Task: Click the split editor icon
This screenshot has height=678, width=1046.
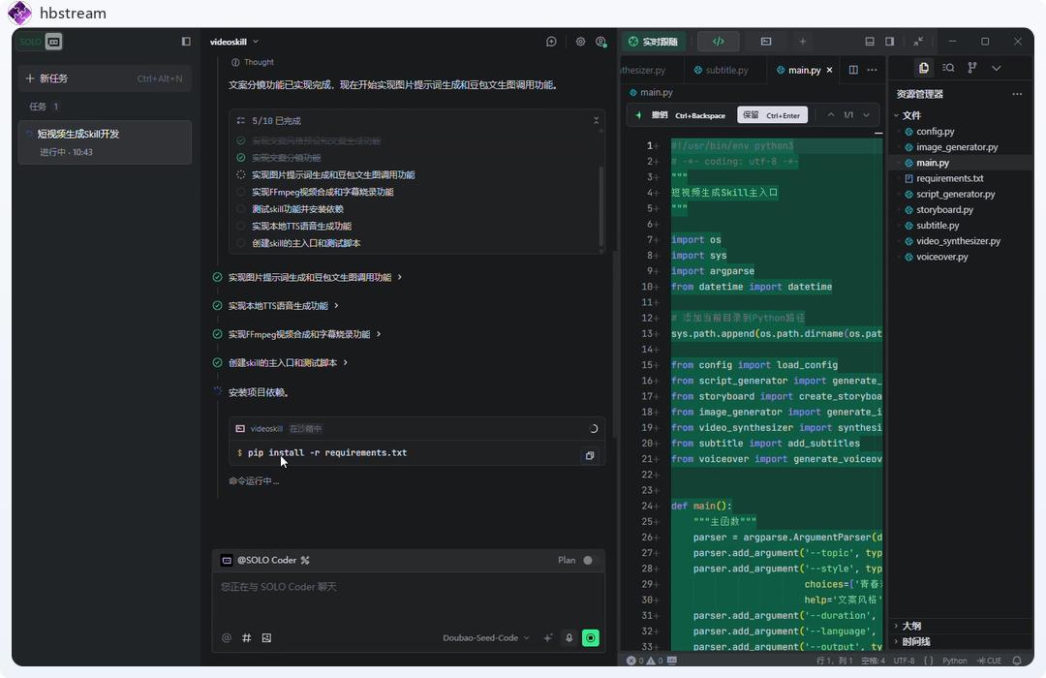Action: pos(853,70)
